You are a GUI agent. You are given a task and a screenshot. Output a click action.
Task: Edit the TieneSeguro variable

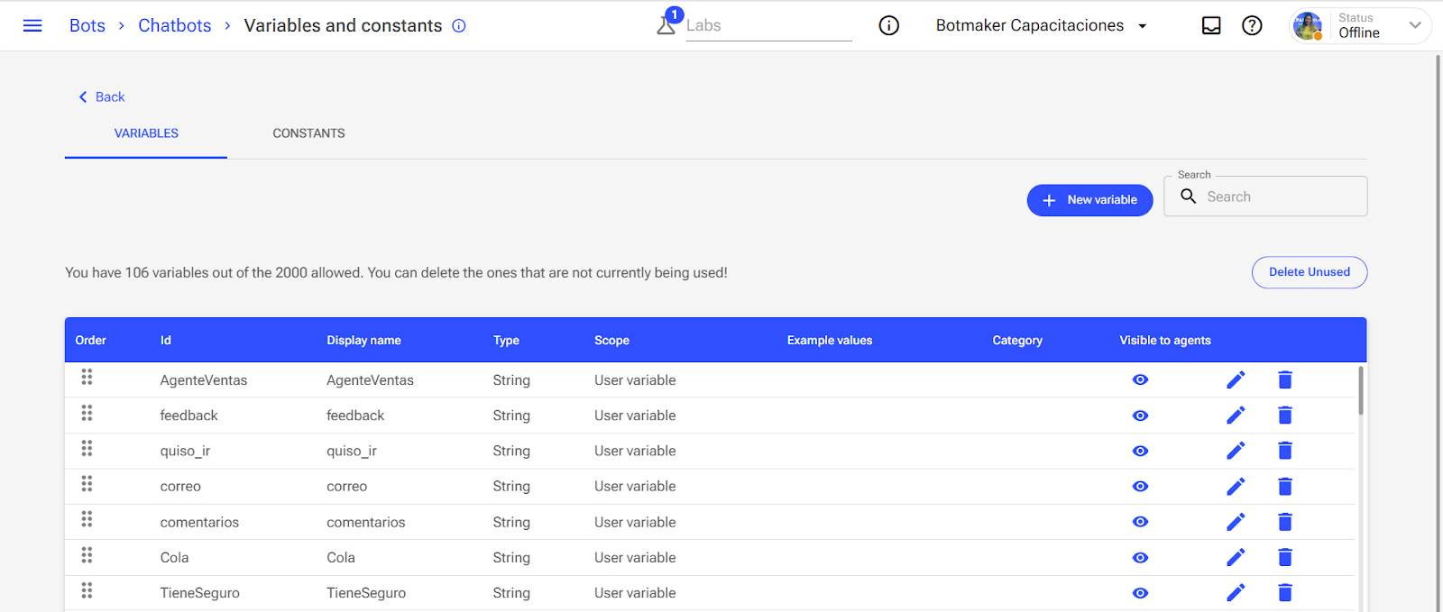click(1236, 592)
